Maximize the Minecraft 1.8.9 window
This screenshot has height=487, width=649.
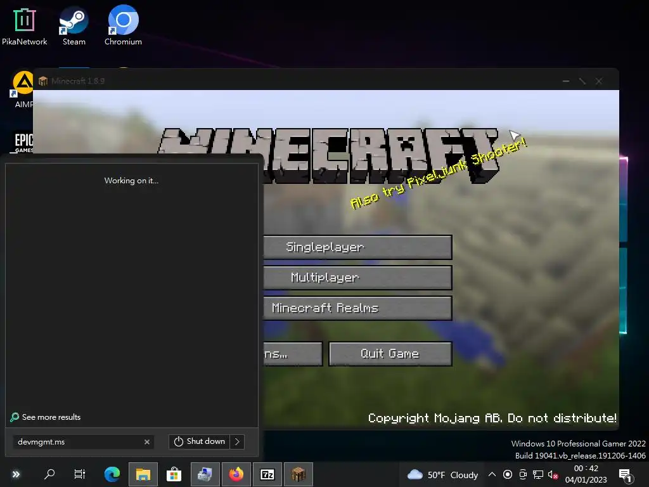[x=582, y=81]
